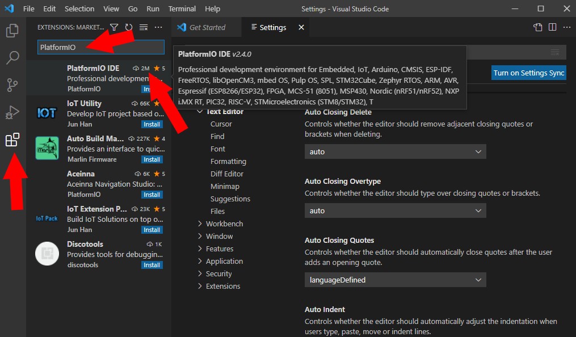
Task: Open the Extensions view icon
Action: click(12, 140)
